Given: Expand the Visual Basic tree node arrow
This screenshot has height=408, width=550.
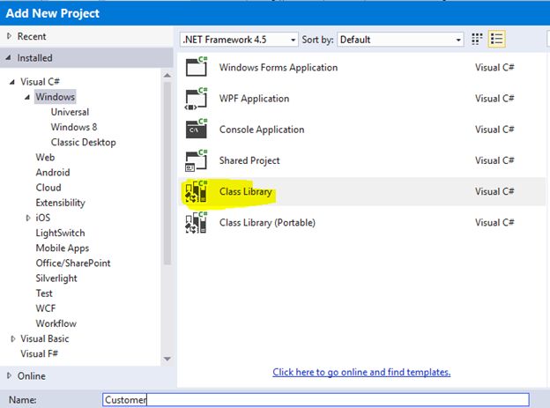Looking at the screenshot, I should point(13,338).
